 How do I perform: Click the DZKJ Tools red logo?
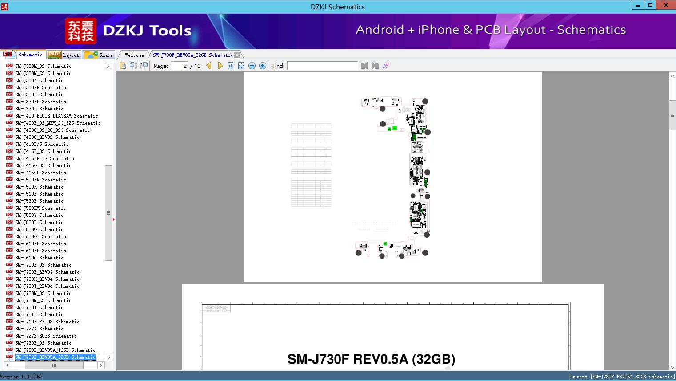coord(81,31)
